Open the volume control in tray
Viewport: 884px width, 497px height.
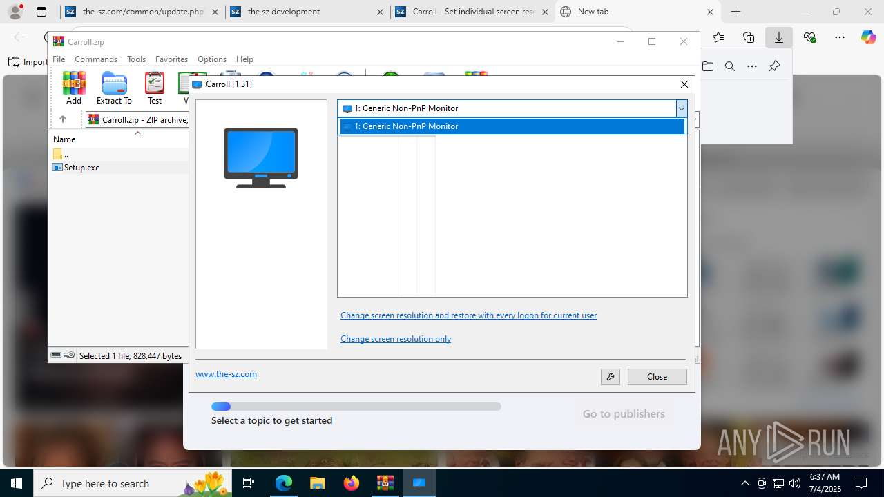point(795,483)
